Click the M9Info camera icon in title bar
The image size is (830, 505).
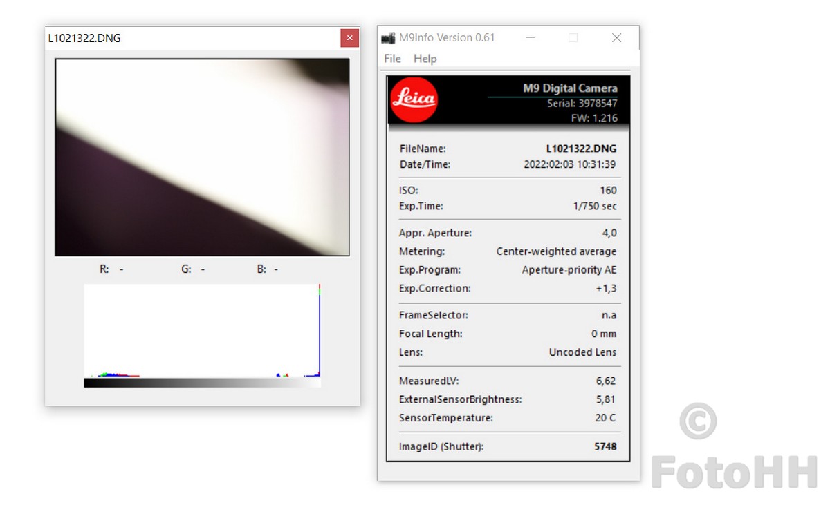tap(388, 38)
